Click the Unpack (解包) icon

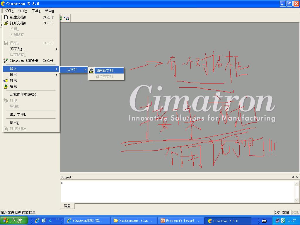pyautogui.click(x=6, y=86)
